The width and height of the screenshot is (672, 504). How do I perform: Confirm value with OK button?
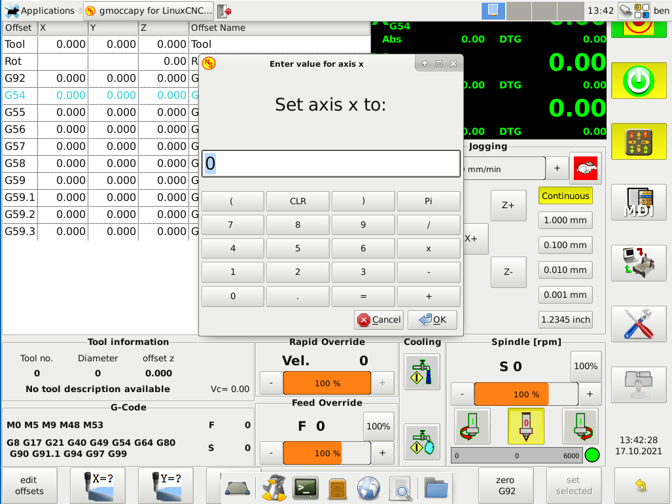tap(433, 319)
